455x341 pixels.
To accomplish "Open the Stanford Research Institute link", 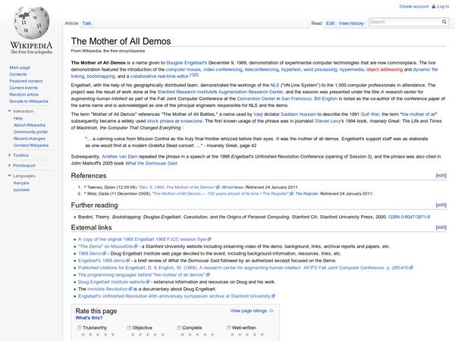I will (186, 92).
